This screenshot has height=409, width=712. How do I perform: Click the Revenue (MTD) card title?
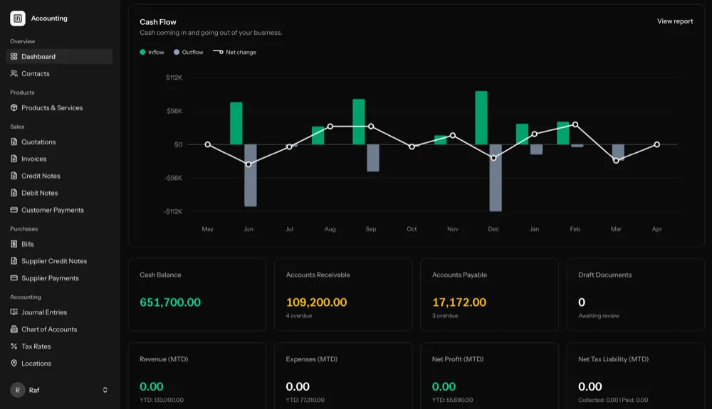point(164,359)
